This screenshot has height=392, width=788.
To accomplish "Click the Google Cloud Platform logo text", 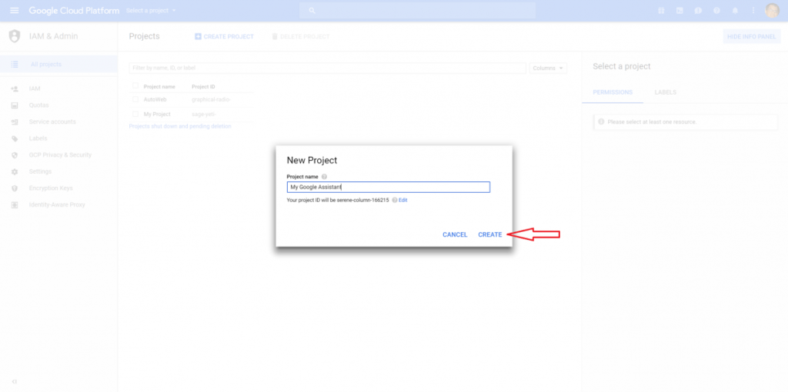I will pos(74,11).
